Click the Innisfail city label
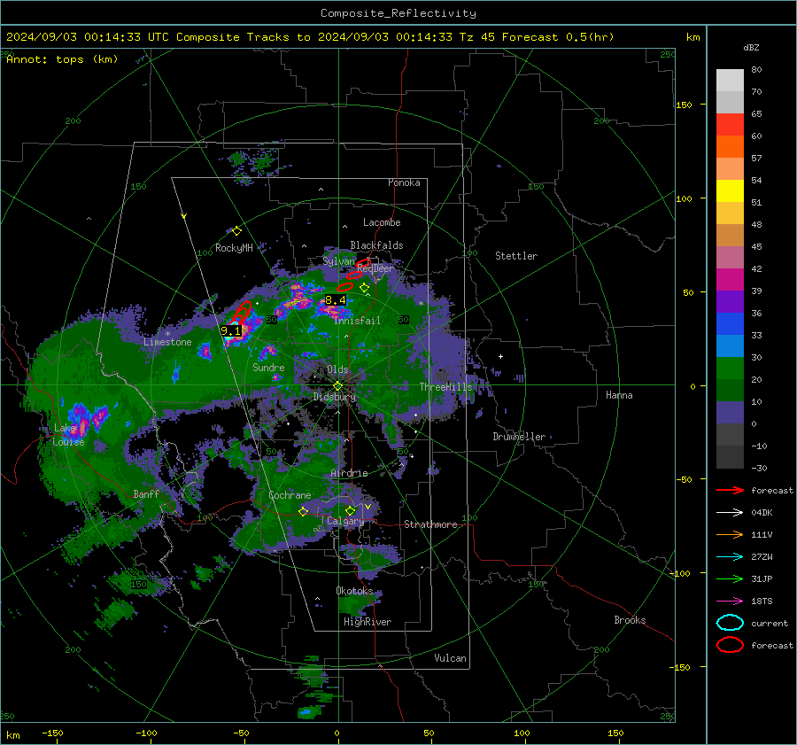Image resolution: width=797 pixels, height=745 pixels. pos(358,321)
